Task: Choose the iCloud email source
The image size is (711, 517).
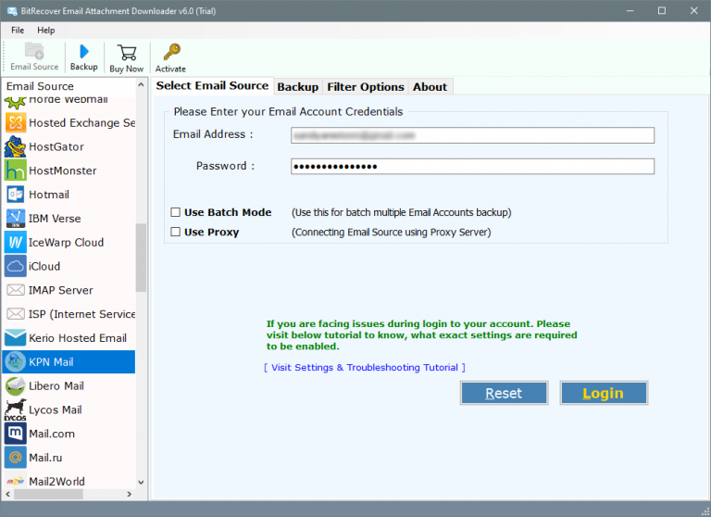Action: tap(44, 266)
